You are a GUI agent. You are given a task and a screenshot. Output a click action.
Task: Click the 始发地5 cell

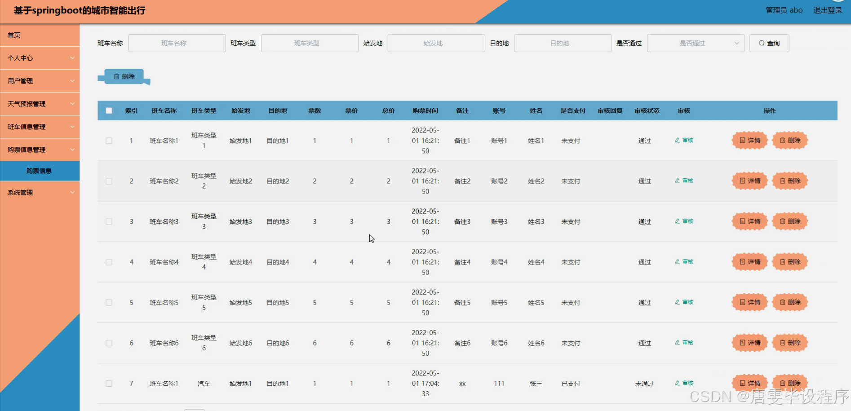click(241, 302)
